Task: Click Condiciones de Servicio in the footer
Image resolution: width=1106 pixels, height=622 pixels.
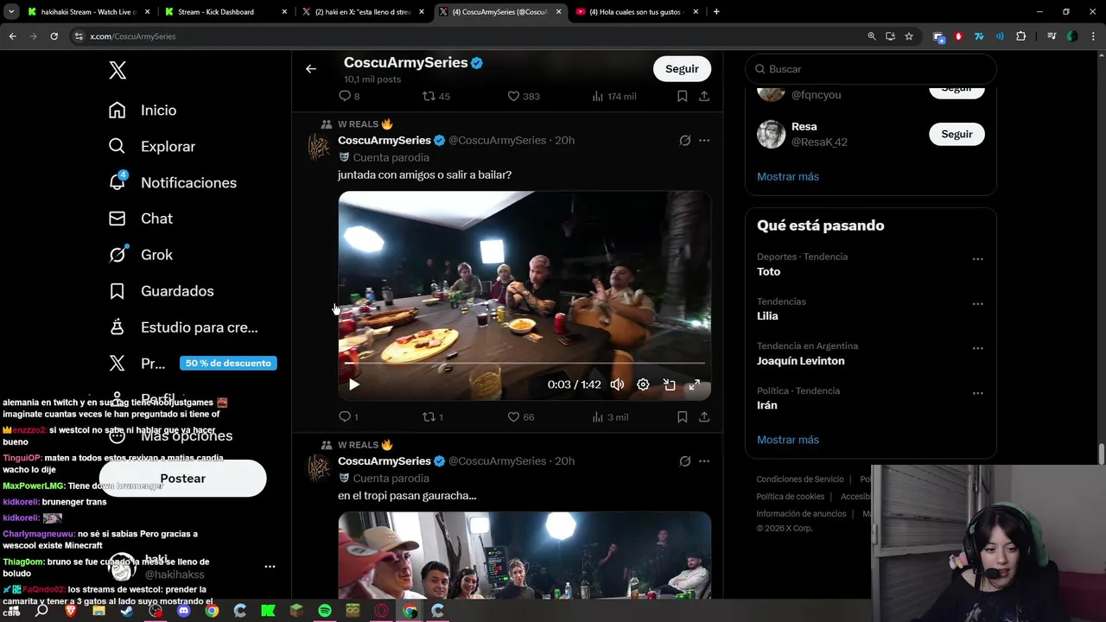Action: [800, 479]
